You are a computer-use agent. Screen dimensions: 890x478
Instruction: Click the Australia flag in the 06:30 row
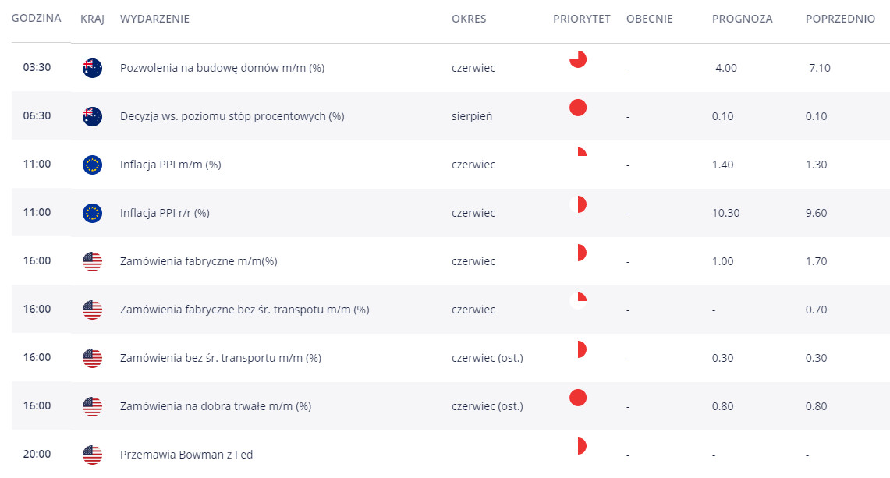coord(93,116)
